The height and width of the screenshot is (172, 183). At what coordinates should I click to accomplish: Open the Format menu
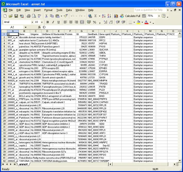tap(48, 10)
